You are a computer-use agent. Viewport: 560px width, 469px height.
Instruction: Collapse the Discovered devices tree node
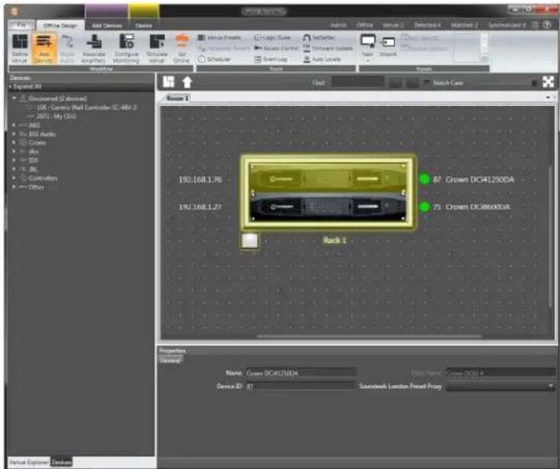coord(14,98)
